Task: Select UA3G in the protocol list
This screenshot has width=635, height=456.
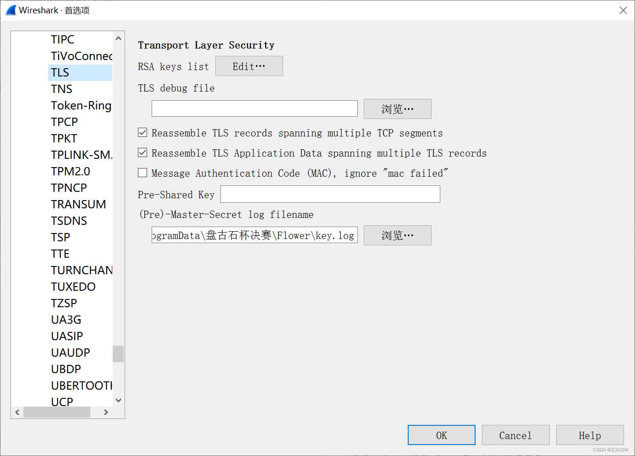Action: [x=80, y=320]
